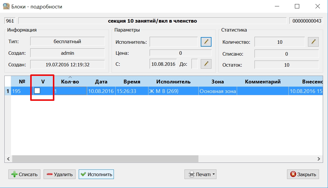Click the empty До date field

coord(195,64)
